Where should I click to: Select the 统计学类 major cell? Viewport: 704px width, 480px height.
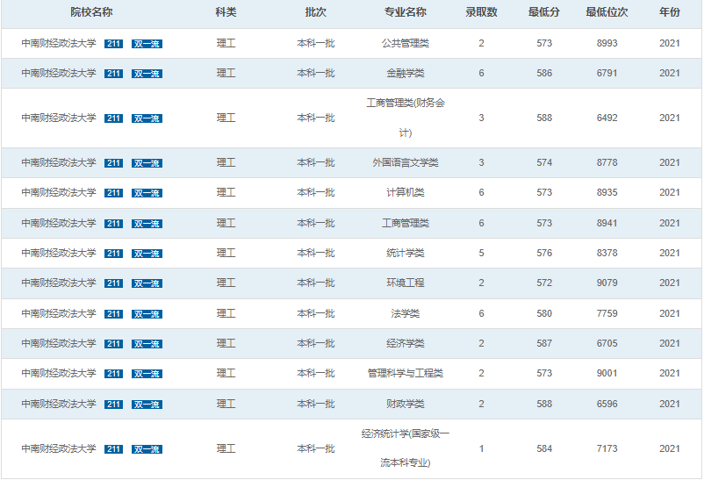click(406, 254)
